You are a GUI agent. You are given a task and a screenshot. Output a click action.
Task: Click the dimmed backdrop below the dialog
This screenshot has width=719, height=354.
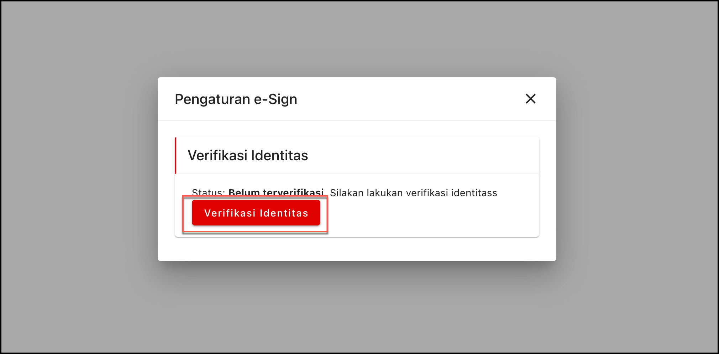[356, 306]
